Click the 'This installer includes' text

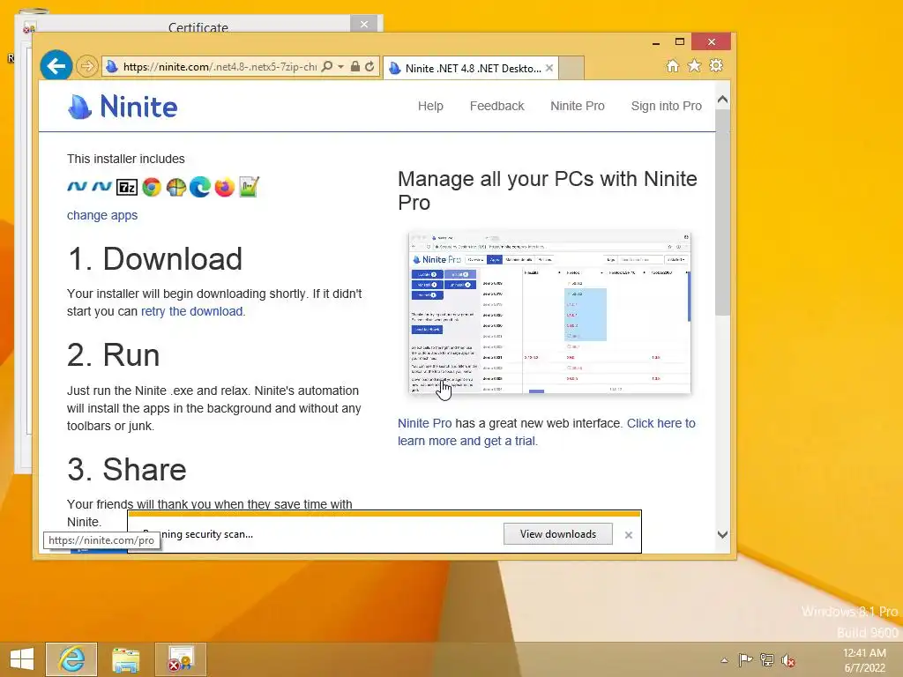[125, 159]
